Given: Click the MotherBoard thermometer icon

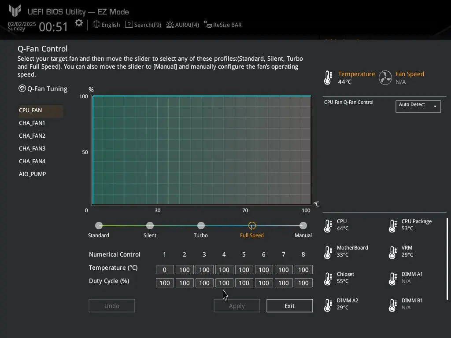Looking at the screenshot, I should point(328,252).
